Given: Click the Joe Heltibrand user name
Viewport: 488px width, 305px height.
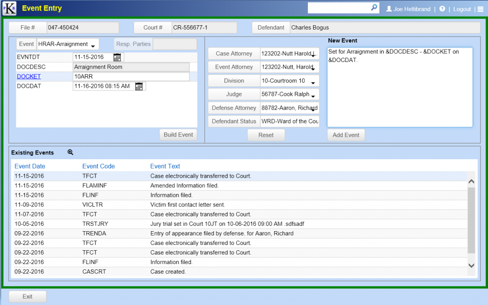Looking at the screenshot, I should point(412,9).
